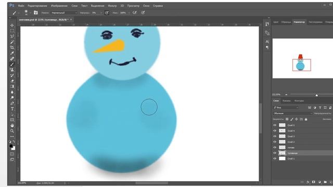The height and width of the screenshot is (187, 333).
Task: Select the Magic Wand tool
Action: pyautogui.click(x=12, y=42)
